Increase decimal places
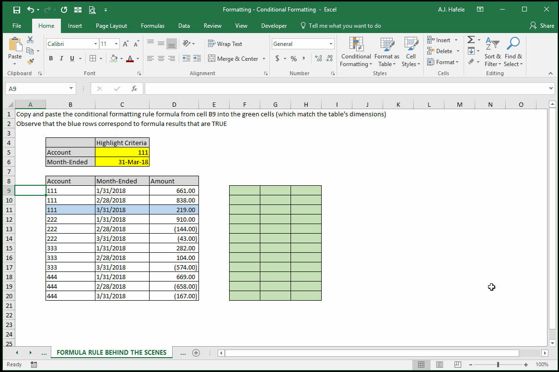Image resolution: width=559 pixels, height=372 pixels. [x=319, y=58]
